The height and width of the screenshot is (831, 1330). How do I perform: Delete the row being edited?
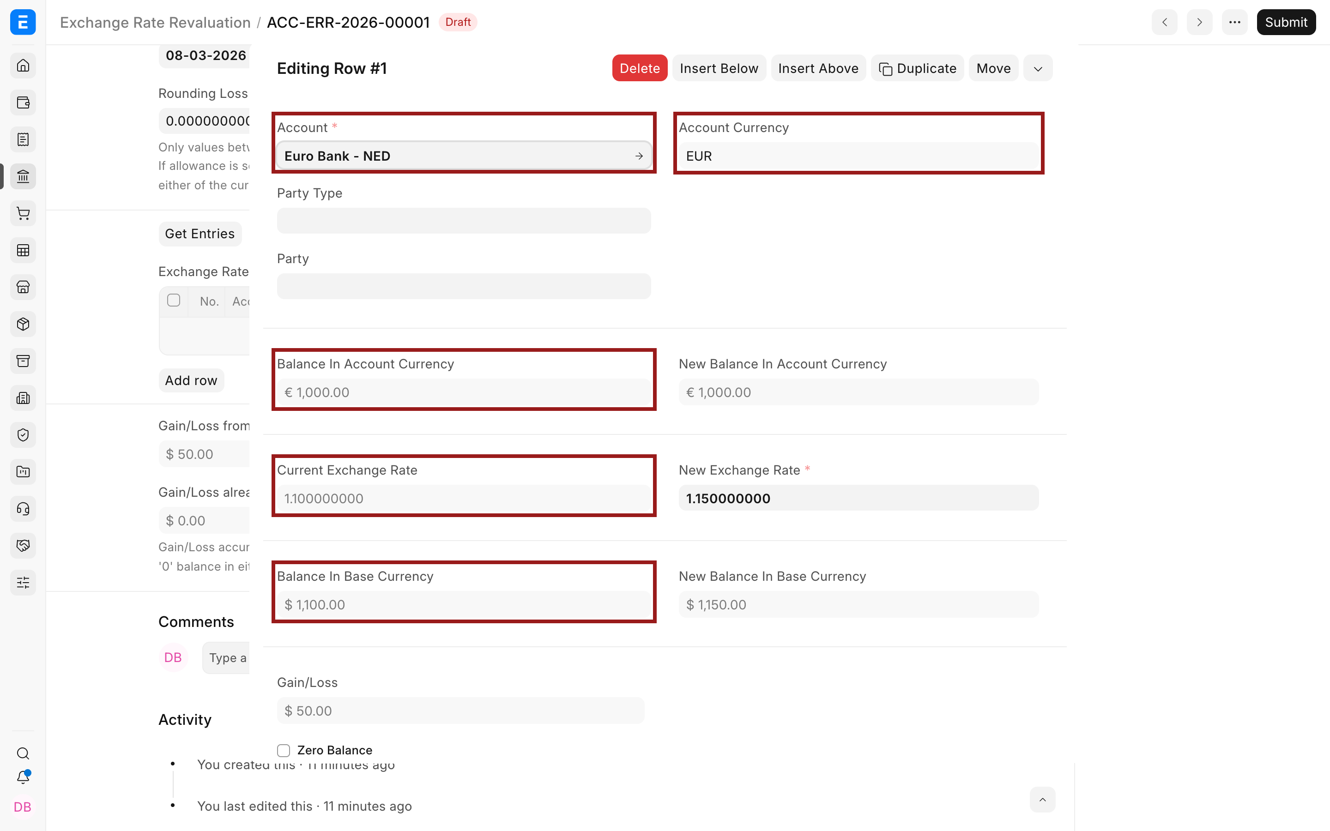(x=640, y=68)
